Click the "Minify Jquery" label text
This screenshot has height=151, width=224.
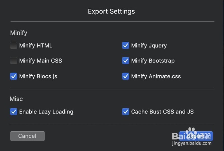pyautogui.click(x=149, y=45)
